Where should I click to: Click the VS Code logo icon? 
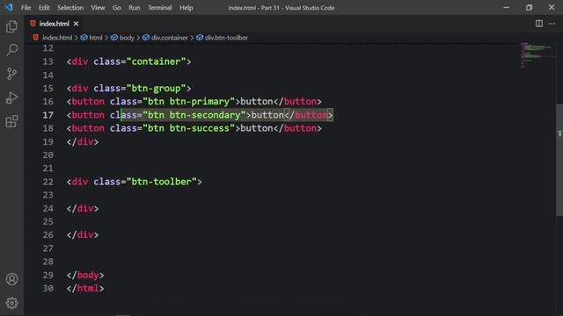pos(9,7)
